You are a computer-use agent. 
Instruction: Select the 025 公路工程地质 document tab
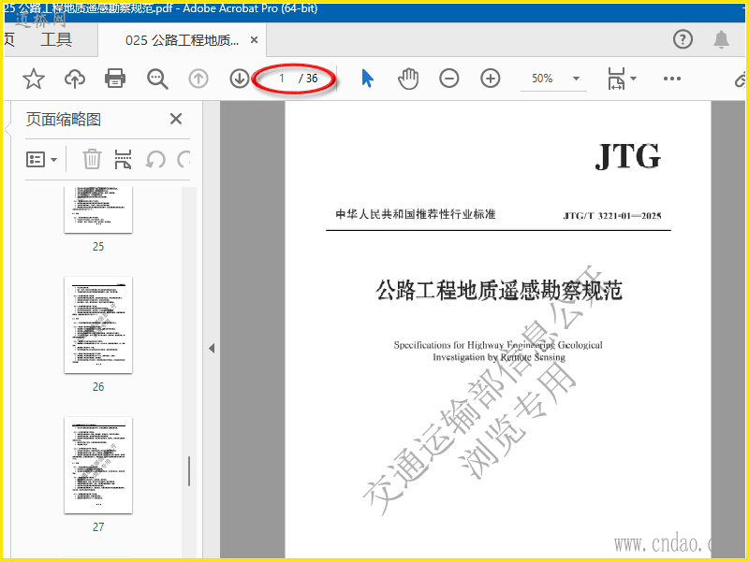coord(182,40)
